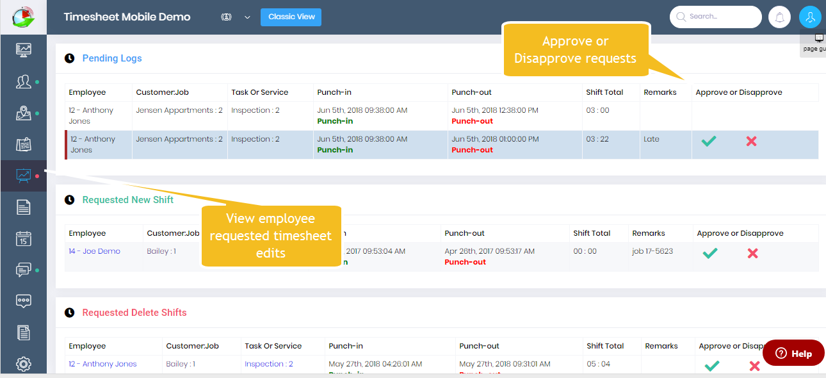Expand the dropdown chevron beside Classic View
The height and width of the screenshot is (378, 826).
[x=247, y=17]
